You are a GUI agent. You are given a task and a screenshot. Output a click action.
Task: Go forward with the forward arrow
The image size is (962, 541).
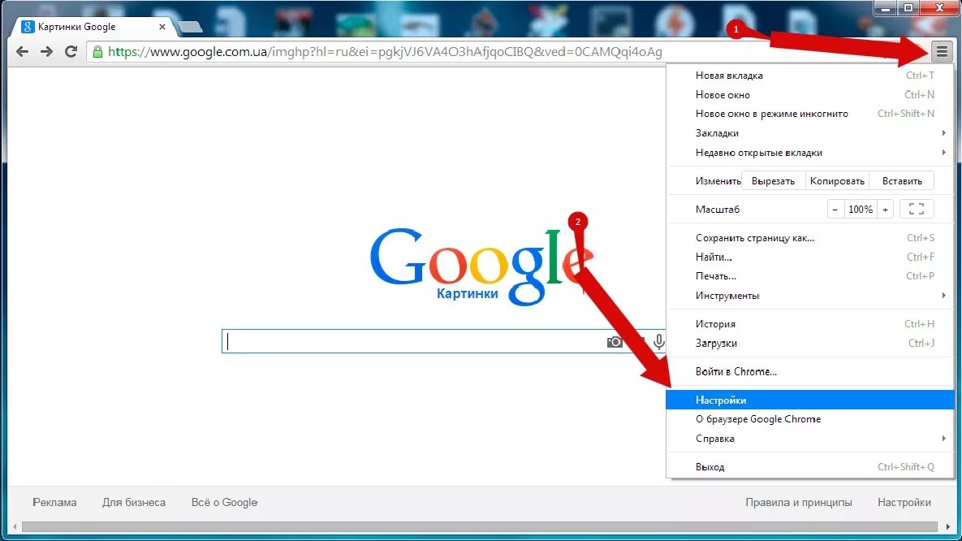46,52
